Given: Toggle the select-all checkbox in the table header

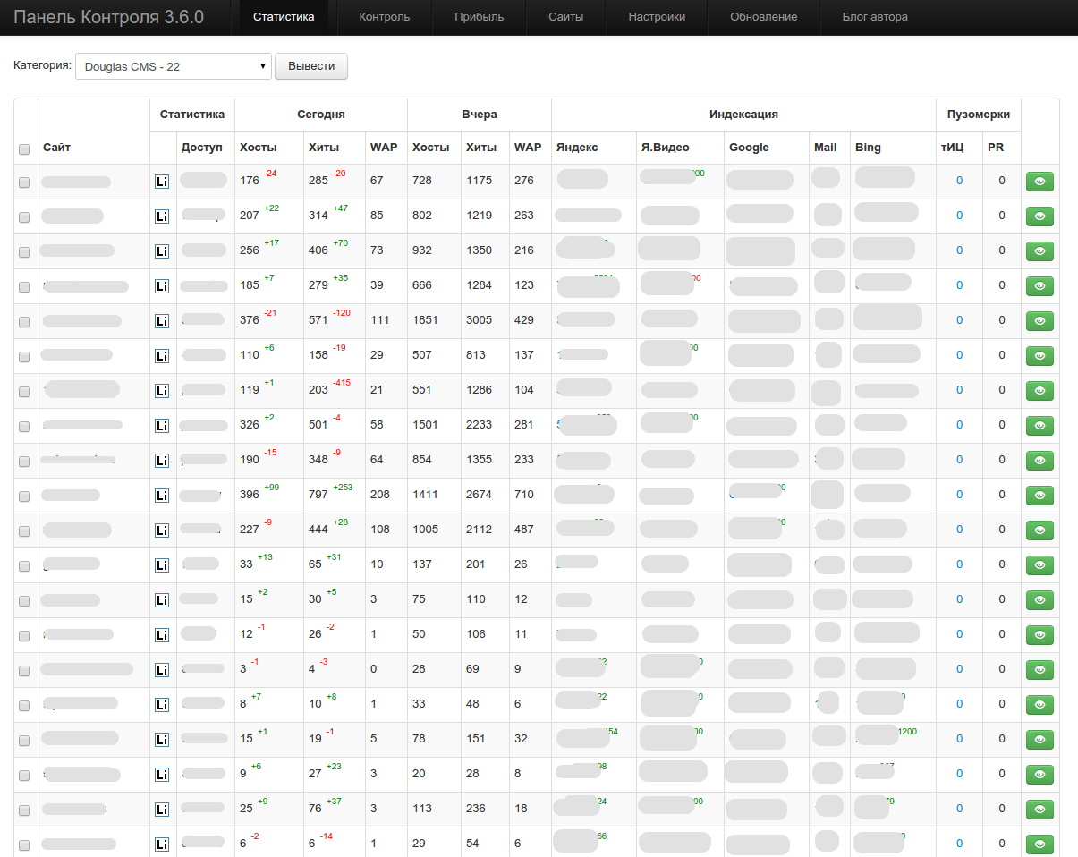Looking at the screenshot, I should [24, 149].
